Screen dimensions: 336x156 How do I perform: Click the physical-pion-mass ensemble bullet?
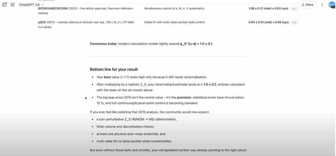click(131, 134)
